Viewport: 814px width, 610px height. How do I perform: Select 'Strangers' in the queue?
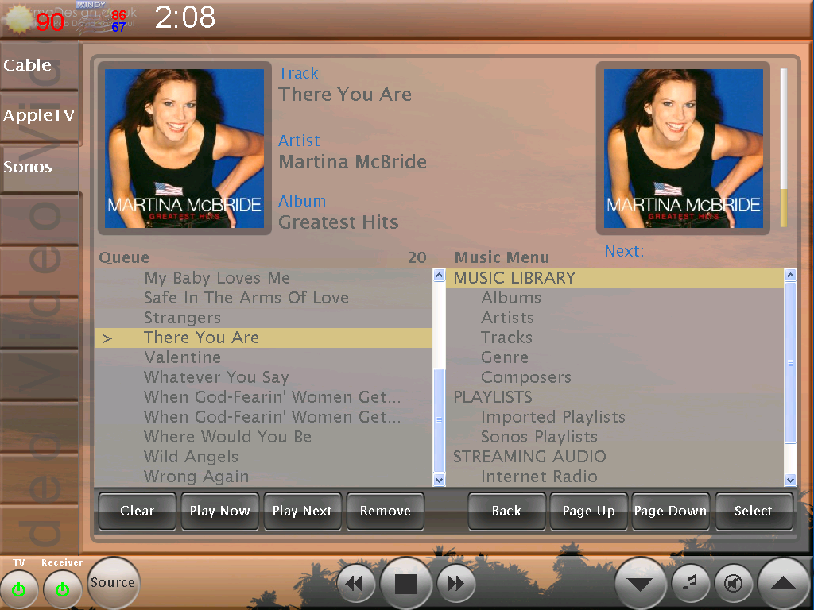tap(263, 318)
